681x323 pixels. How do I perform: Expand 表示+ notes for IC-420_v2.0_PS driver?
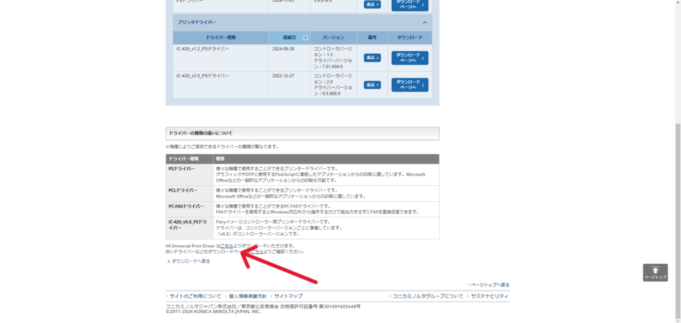pos(372,85)
